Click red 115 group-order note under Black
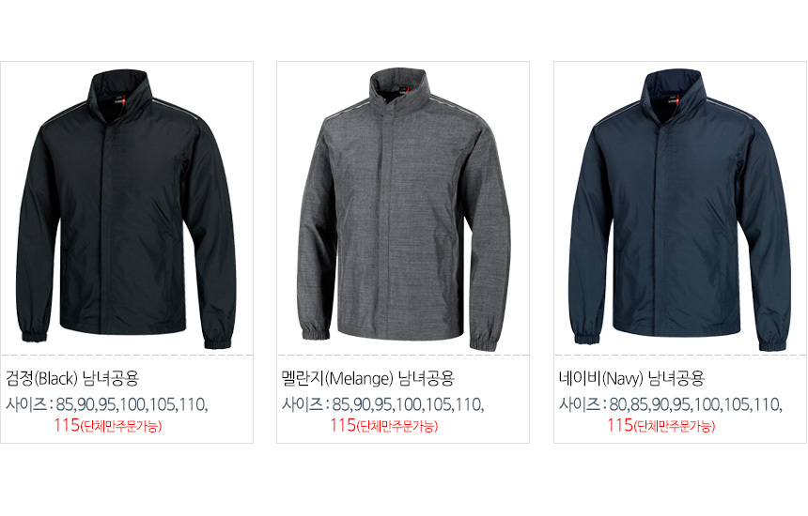The image size is (808, 516). [108, 425]
